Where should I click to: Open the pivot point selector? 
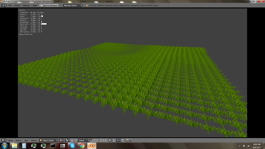tap(68, 140)
